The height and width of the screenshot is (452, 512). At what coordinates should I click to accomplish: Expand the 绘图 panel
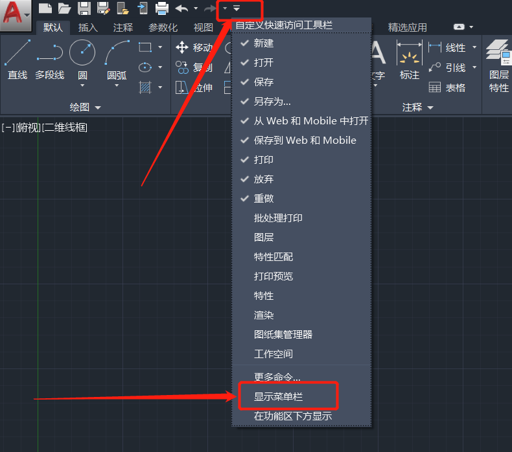[85, 107]
